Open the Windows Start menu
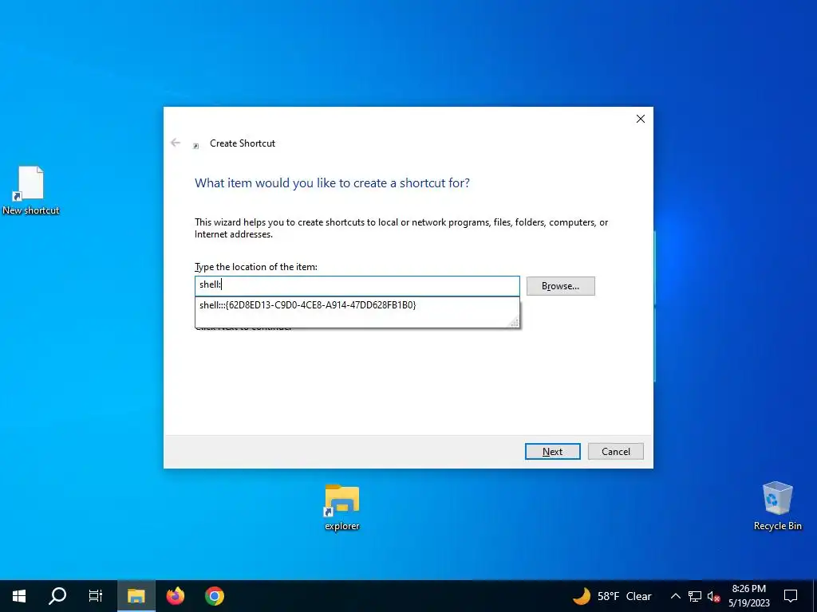Image resolution: width=817 pixels, height=612 pixels. (19, 596)
